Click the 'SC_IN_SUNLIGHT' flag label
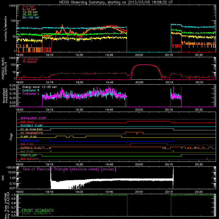Image resolution: width=219 pixels, height=219 pixels. [31, 129]
